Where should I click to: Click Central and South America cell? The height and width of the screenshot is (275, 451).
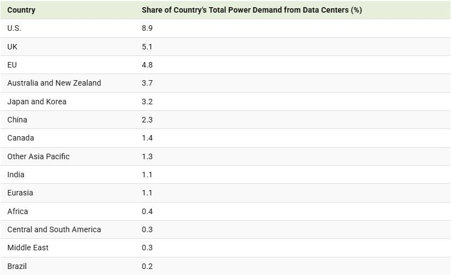click(x=54, y=229)
